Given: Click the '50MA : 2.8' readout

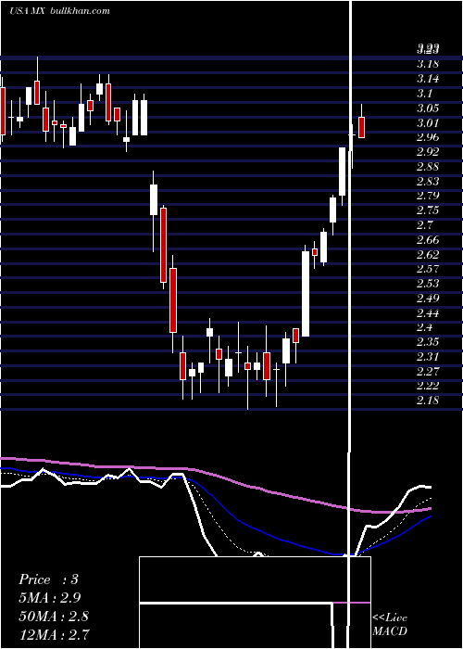Looking at the screenshot, I should (x=54, y=617).
